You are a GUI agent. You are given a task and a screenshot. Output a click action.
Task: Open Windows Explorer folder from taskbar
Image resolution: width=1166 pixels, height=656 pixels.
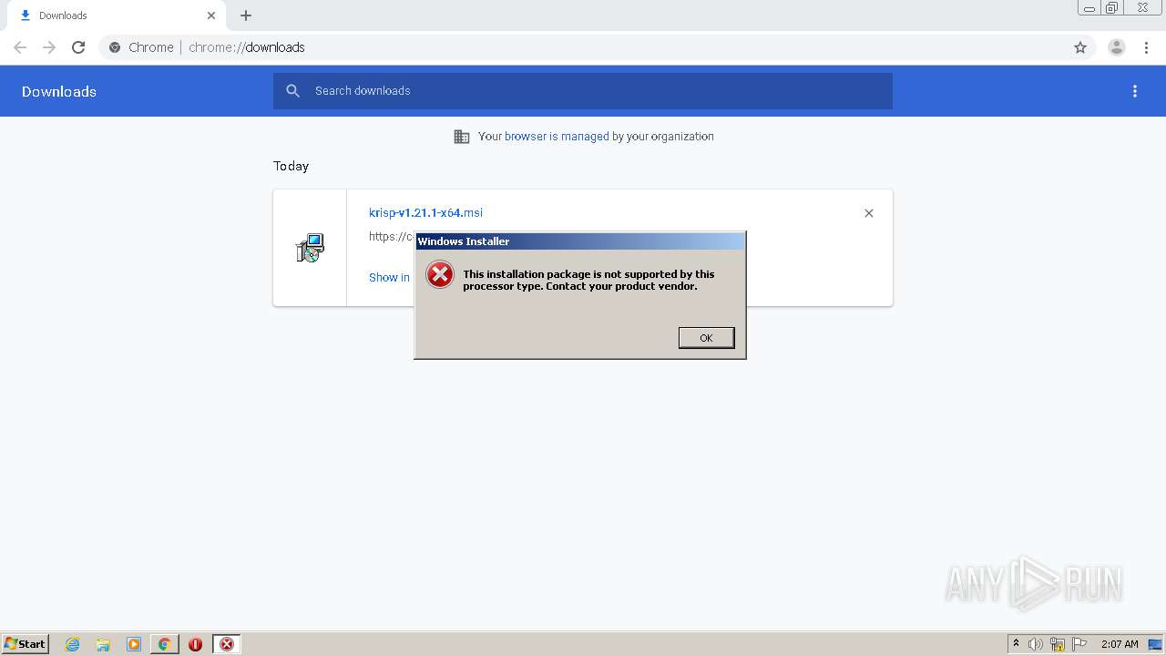[103, 644]
